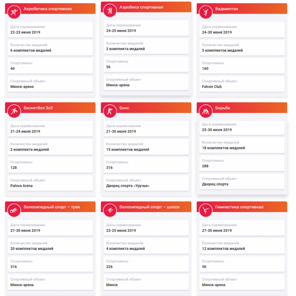Click the wrestling (Борьба) icon

tap(206, 111)
